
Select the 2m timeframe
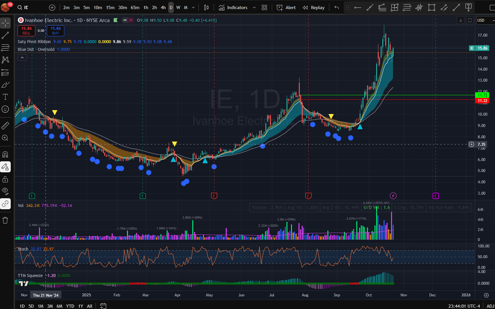pyautogui.click(x=66, y=7)
